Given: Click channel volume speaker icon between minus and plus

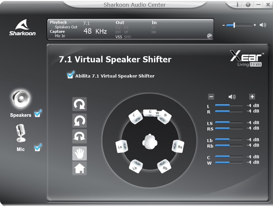Looking at the screenshot, I should pos(232,97).
